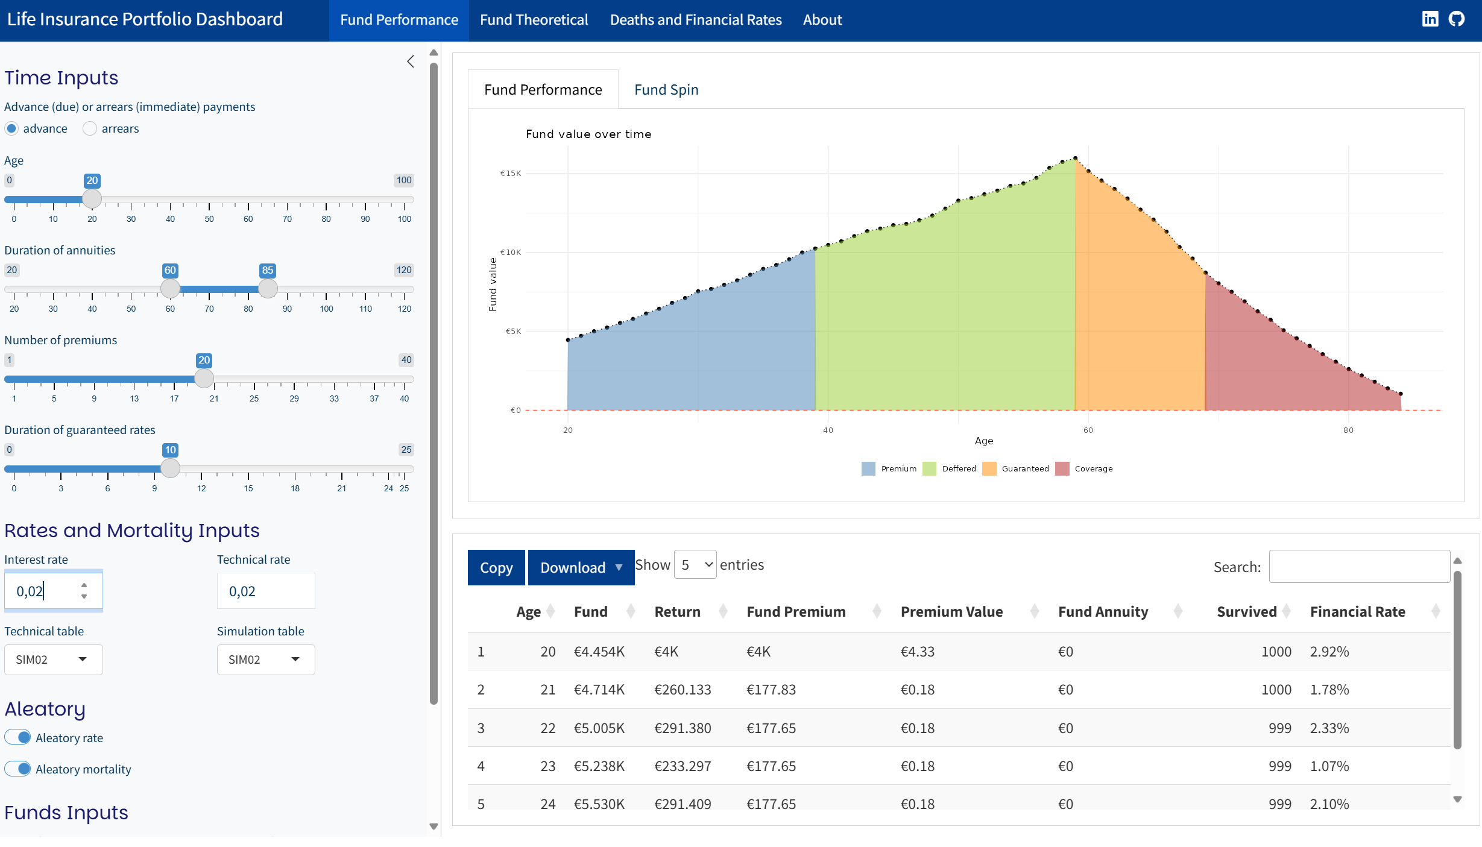Click into the table Search field
Screen dimensions: 1482x847
tap(1358, 567)
